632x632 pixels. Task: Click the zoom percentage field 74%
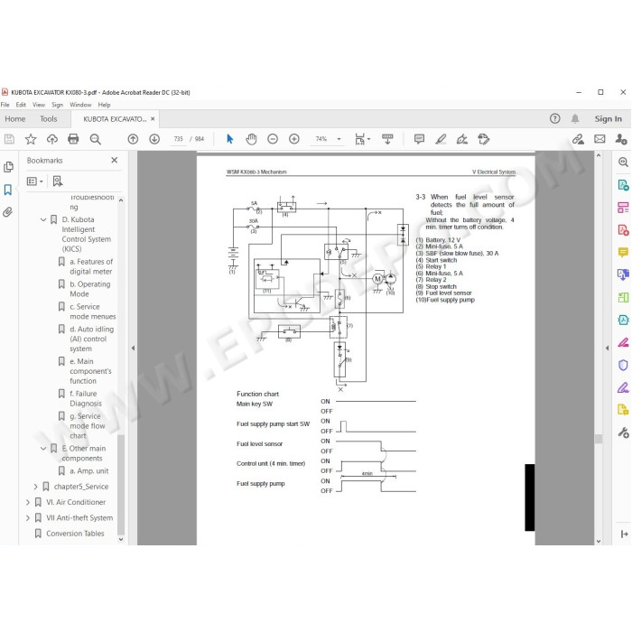click(321, 139)
